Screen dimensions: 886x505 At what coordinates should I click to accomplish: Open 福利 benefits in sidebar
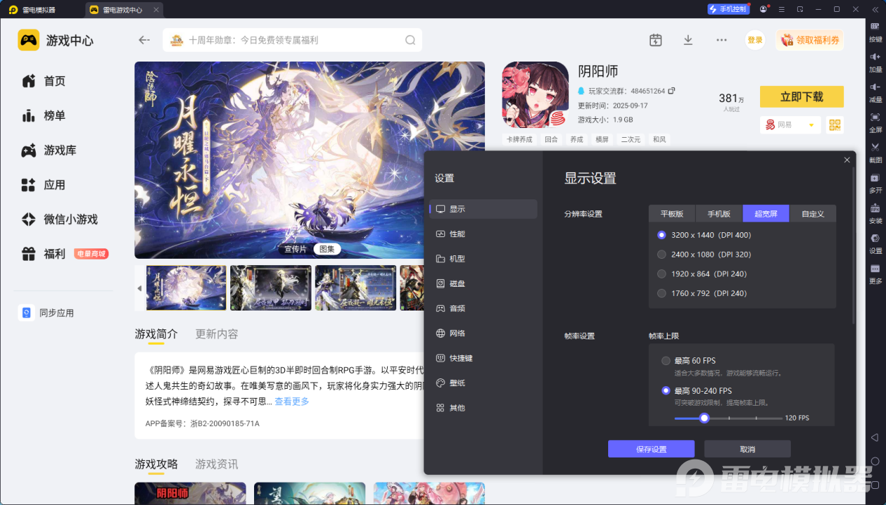click(x=55, y=254)
